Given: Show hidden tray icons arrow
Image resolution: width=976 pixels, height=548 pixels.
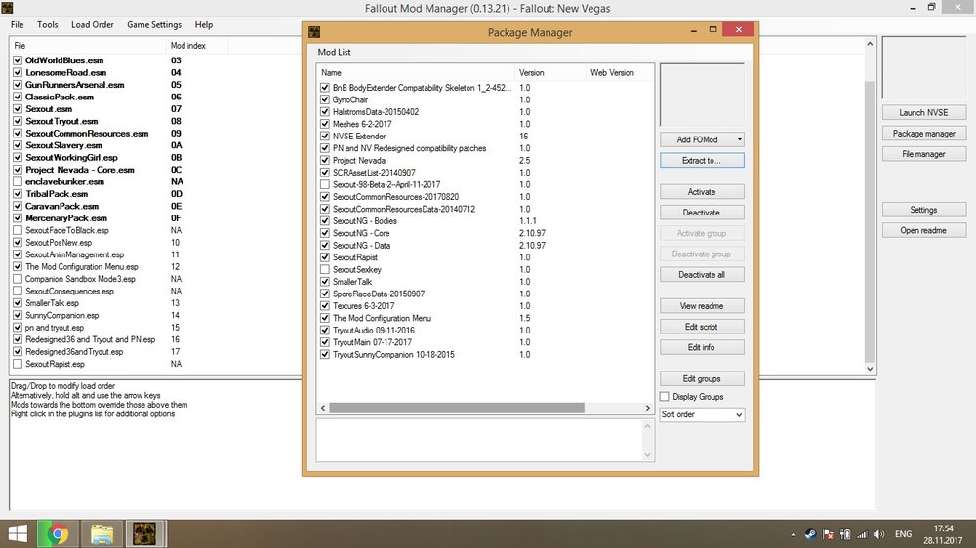Looking at the screenshot, I should point(793,534).
